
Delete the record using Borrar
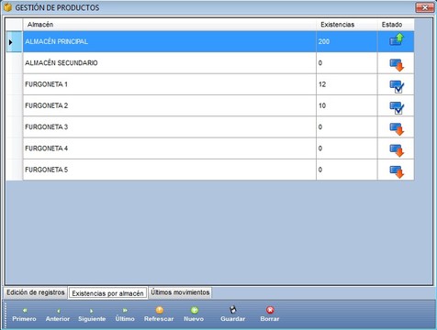coord(270,314)
